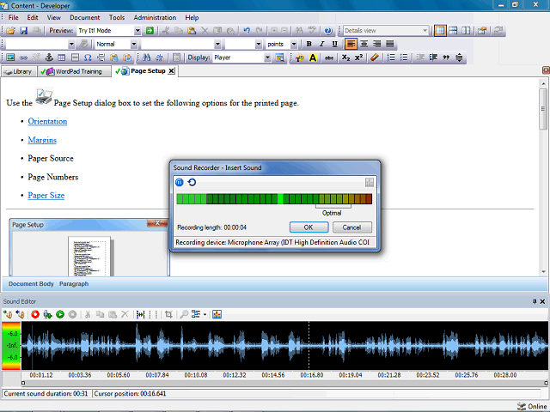
Task: Insert a hyperlink with chain icon
Action: click(23, 58)
